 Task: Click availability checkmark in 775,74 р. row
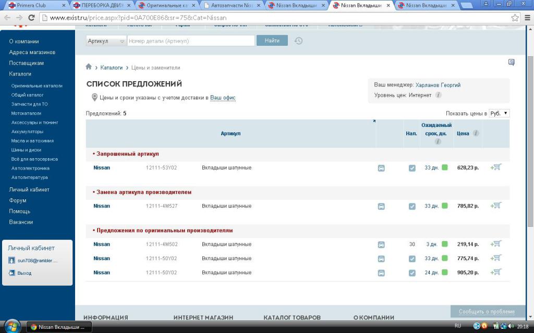pos(412,259)
